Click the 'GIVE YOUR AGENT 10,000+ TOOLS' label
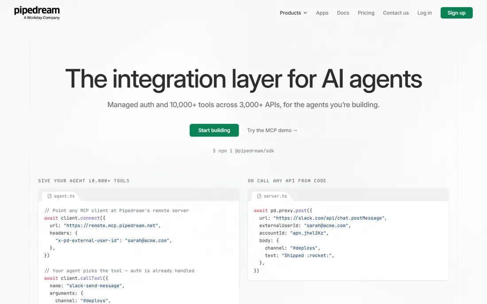The width and height of the screenshot is (487, 304). pos(84,181)
